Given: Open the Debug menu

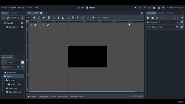Looking at the screenshot, I should pos(21,7).
